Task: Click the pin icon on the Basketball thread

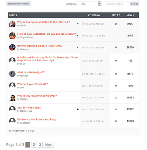Action: 77,36
